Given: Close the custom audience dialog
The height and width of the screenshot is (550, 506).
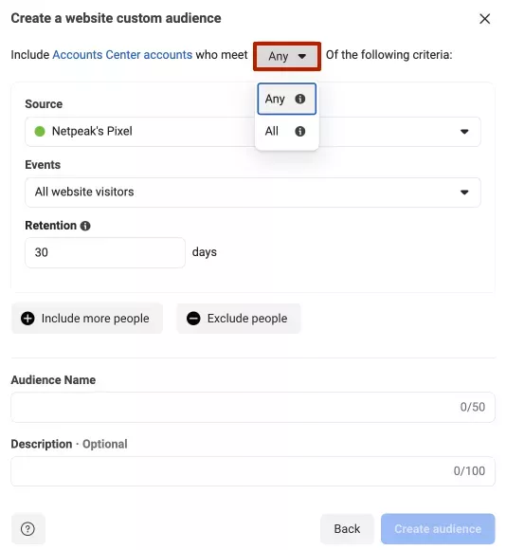Looking at the screenshot, I should [484, 19].
